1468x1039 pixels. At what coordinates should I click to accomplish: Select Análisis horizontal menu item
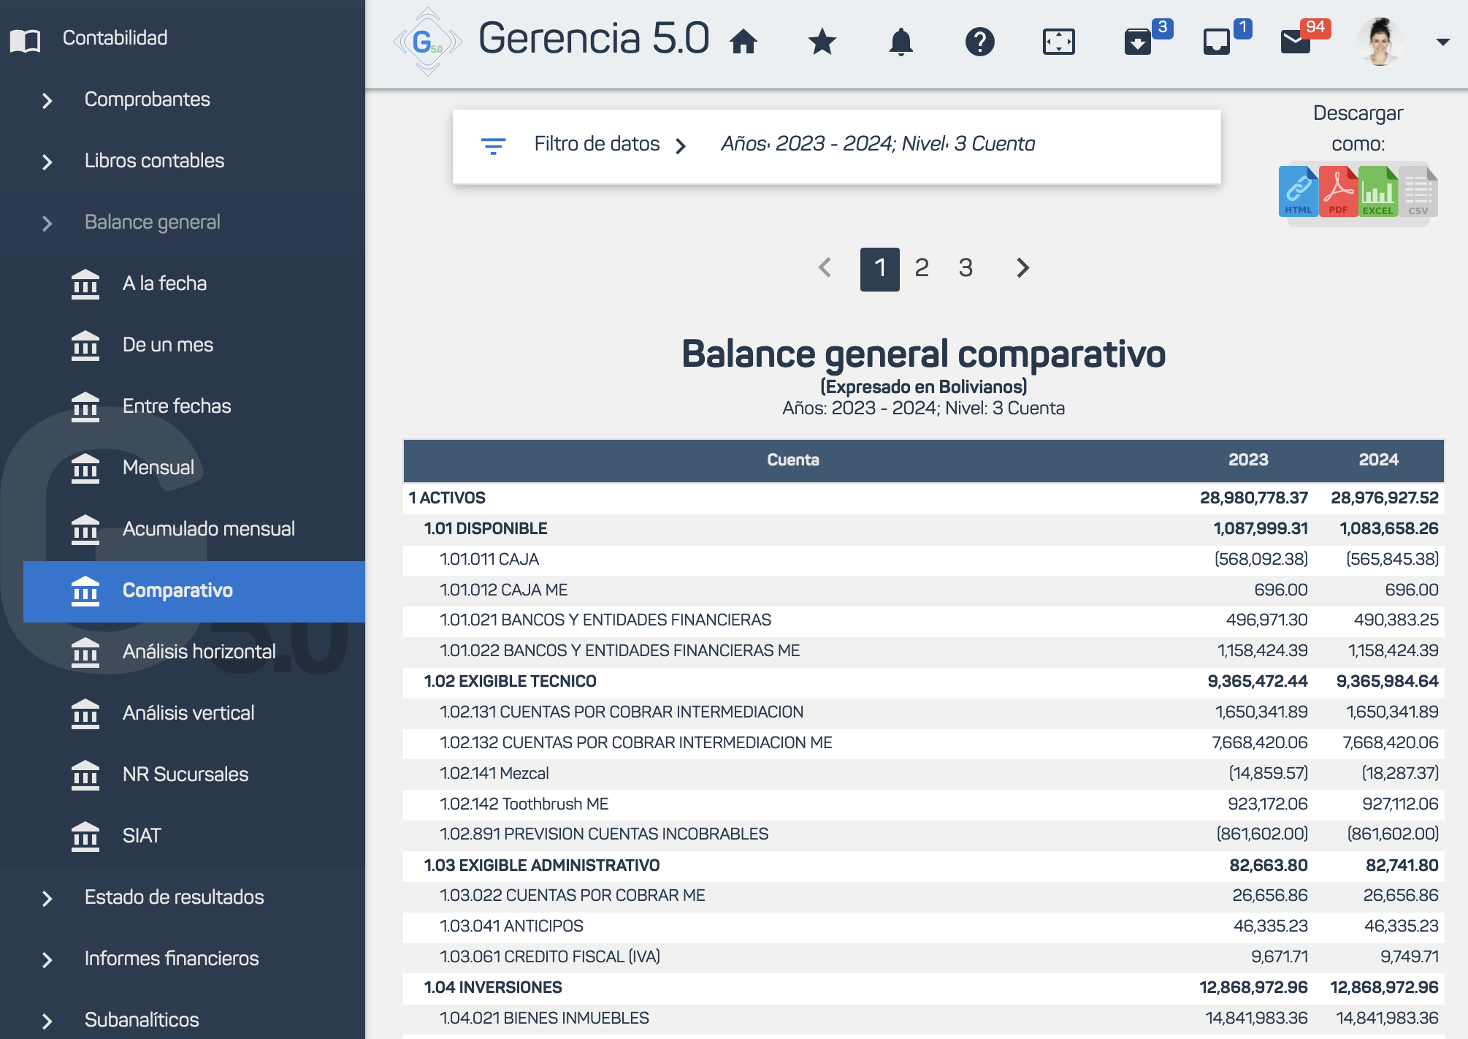199,652
